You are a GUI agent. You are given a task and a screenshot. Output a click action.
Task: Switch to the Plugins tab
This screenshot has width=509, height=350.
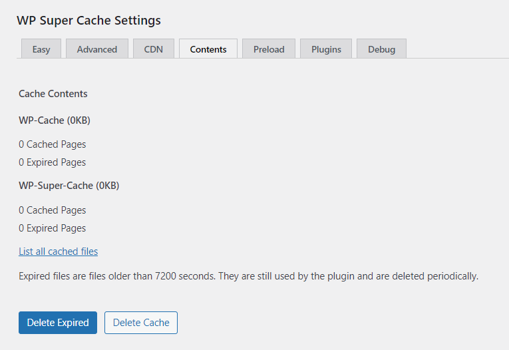(326, 49)
